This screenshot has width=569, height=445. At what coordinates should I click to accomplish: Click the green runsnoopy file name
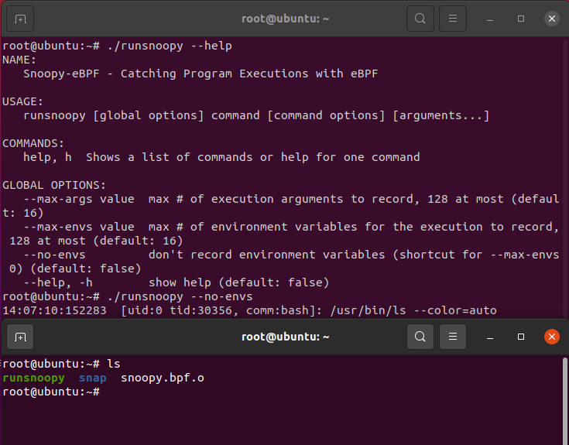(x=33, y=378)
